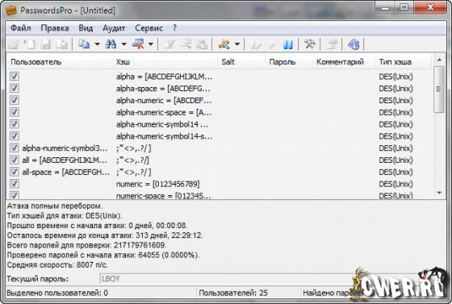Screen dimensions: 452x304
Task: Click the attack type selector icon
Action: tap(224, 44)
